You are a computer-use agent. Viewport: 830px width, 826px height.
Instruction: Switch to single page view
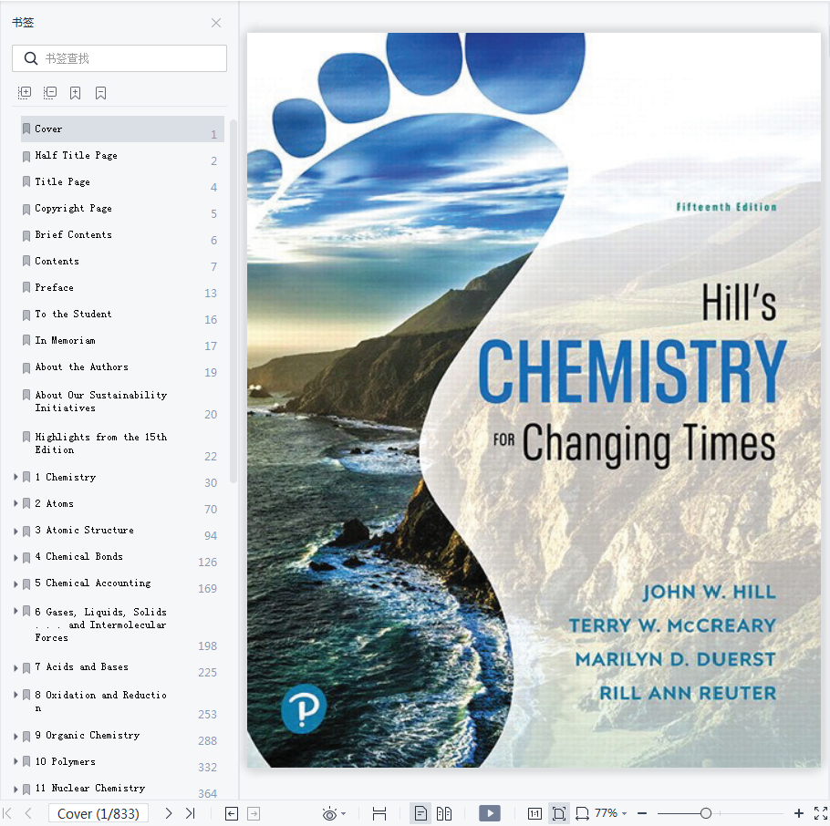(420, 813)
